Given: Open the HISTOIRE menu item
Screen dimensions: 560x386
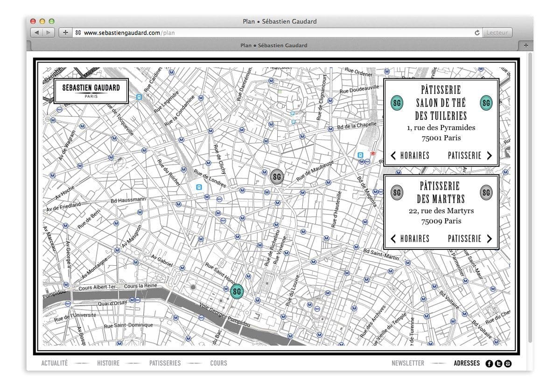Looking at the screenshot, I should click(109, 363).
